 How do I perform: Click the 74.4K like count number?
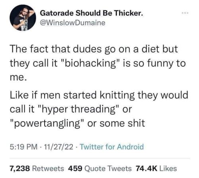tap(146, 168)
